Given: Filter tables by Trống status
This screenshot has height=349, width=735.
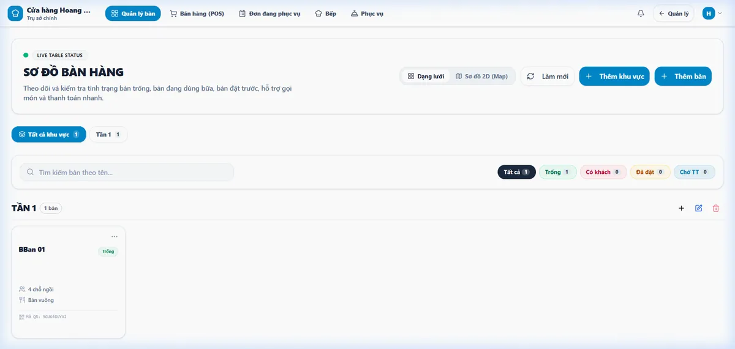Looking at the screenshot, I should tap(557, 172).
